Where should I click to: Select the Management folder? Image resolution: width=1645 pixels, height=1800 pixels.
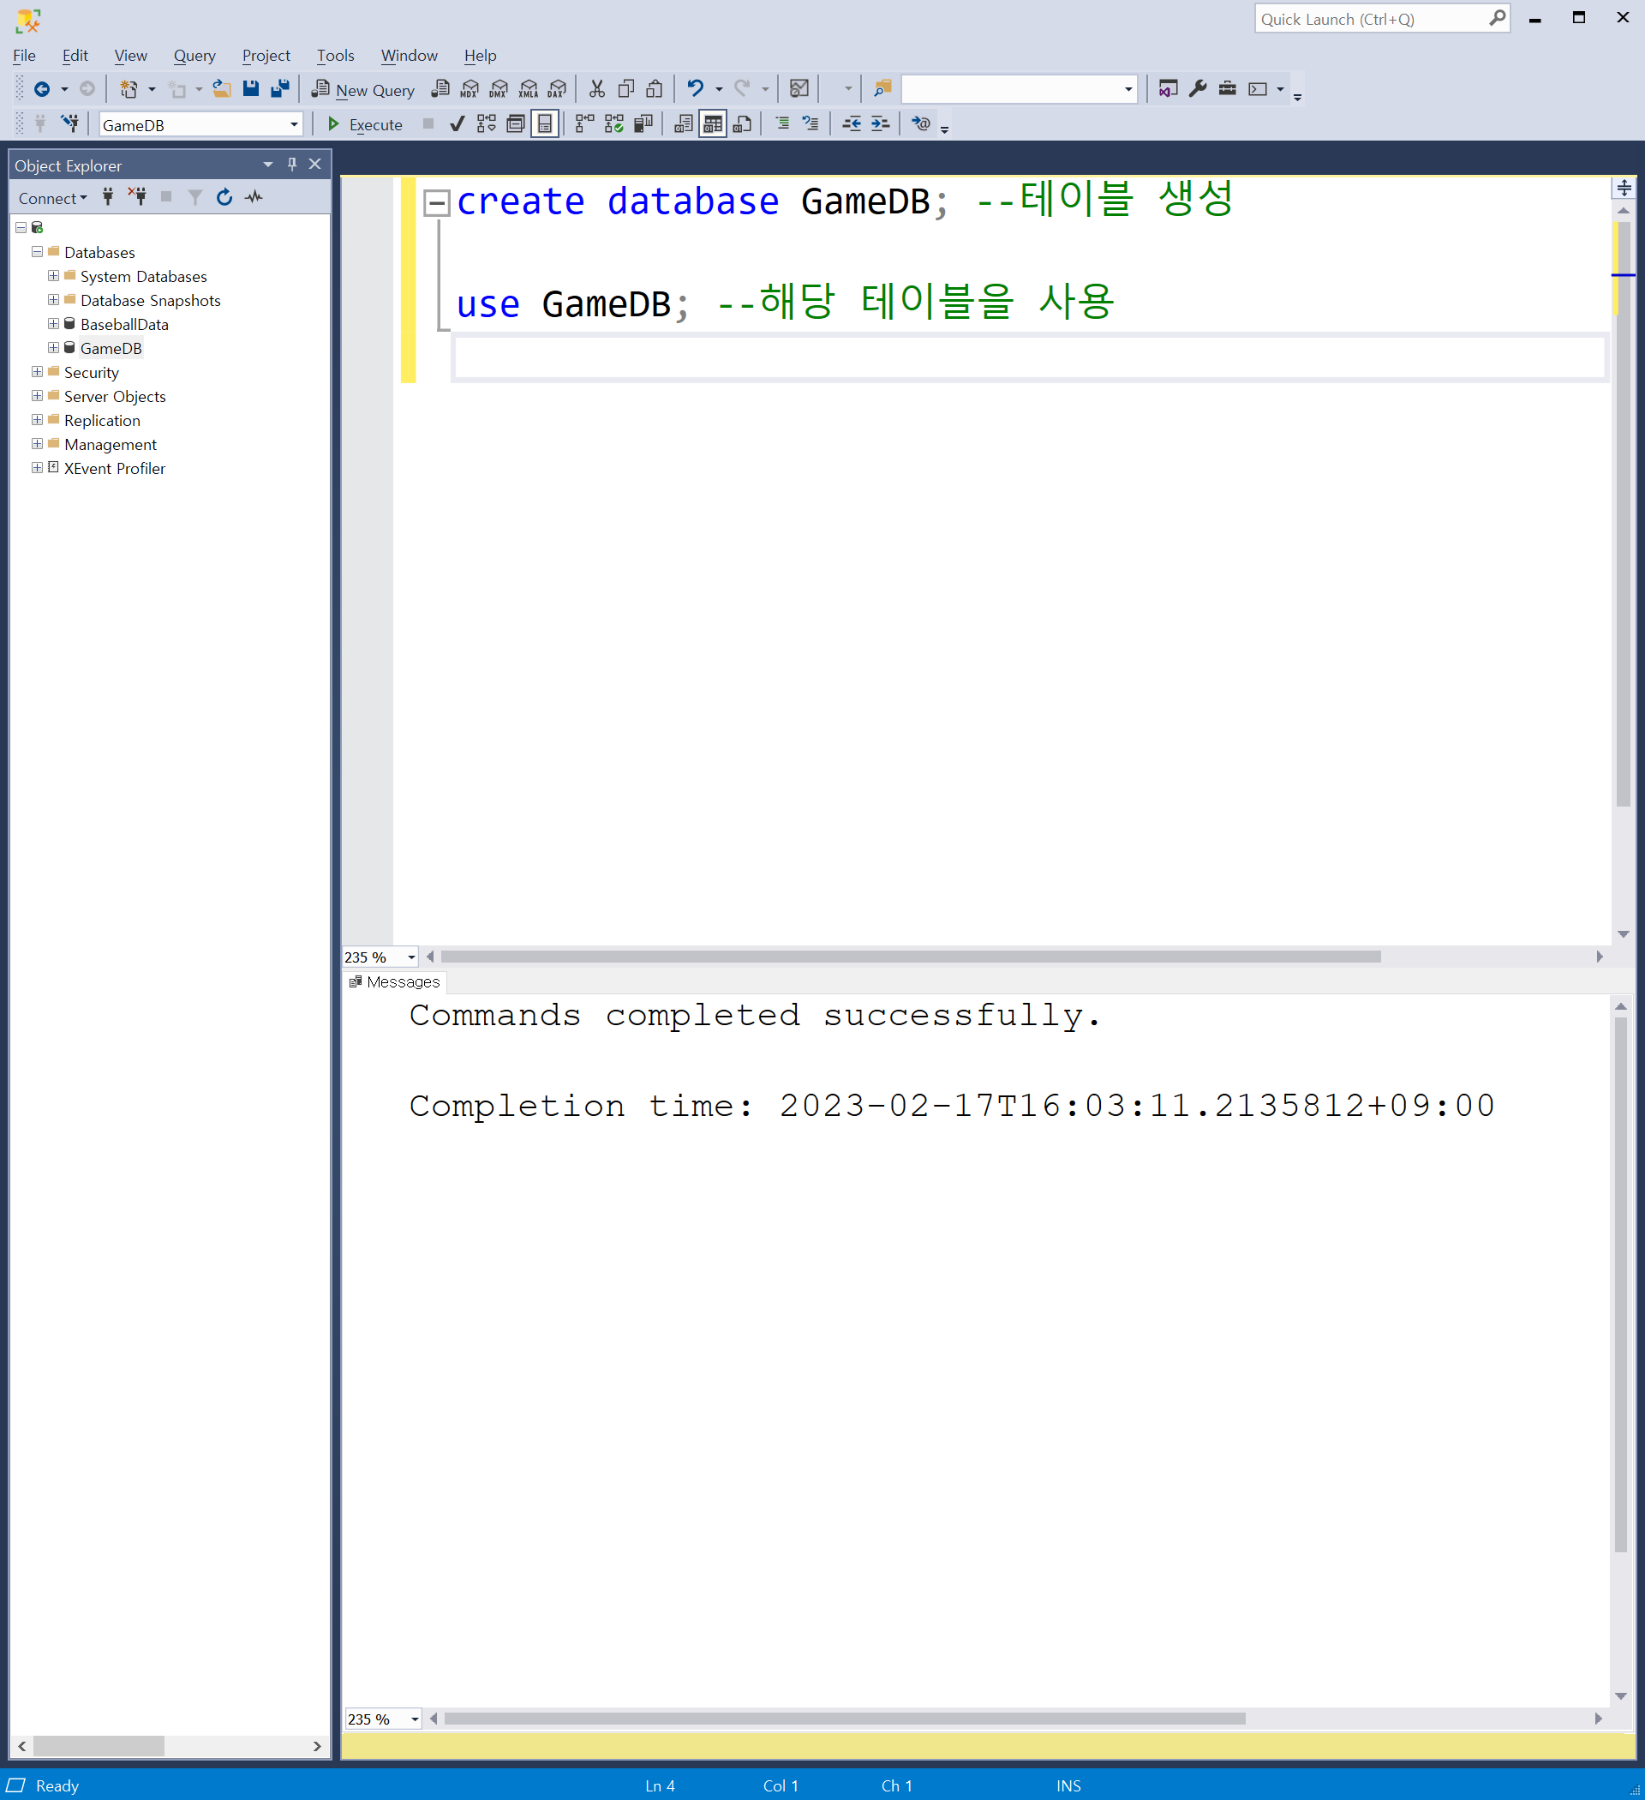tap(110, 445)
